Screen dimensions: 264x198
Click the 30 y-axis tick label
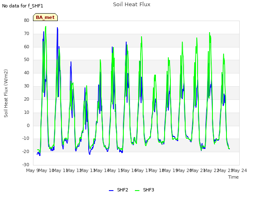click(26, 86)
